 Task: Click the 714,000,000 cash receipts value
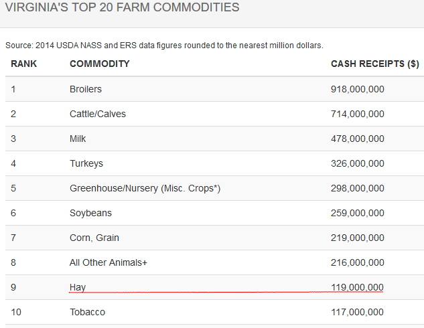357,114
